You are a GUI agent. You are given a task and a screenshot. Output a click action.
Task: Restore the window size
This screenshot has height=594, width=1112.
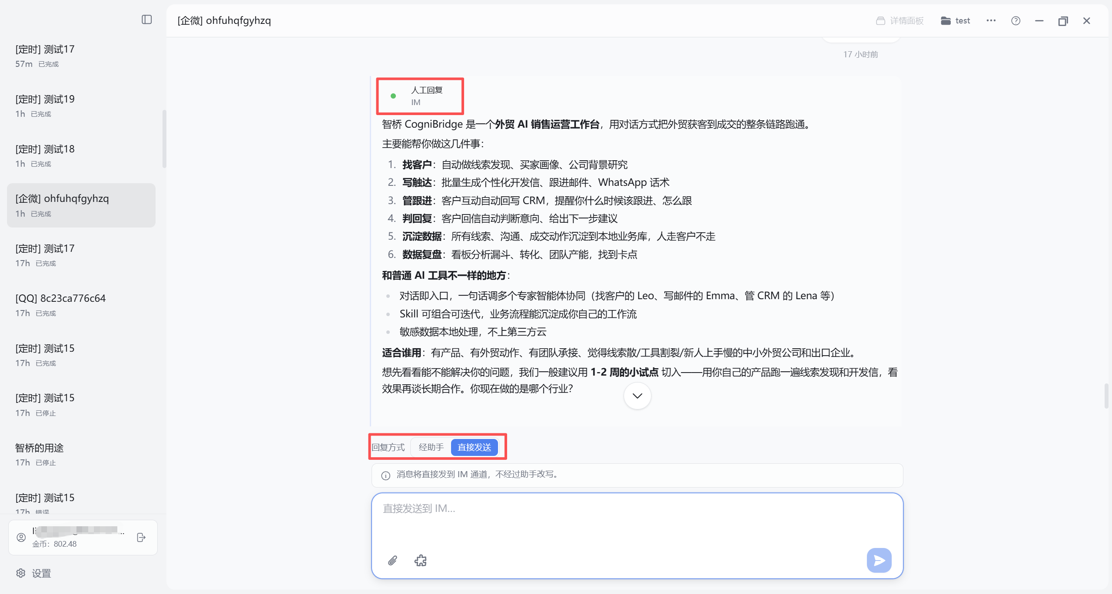1063,21
